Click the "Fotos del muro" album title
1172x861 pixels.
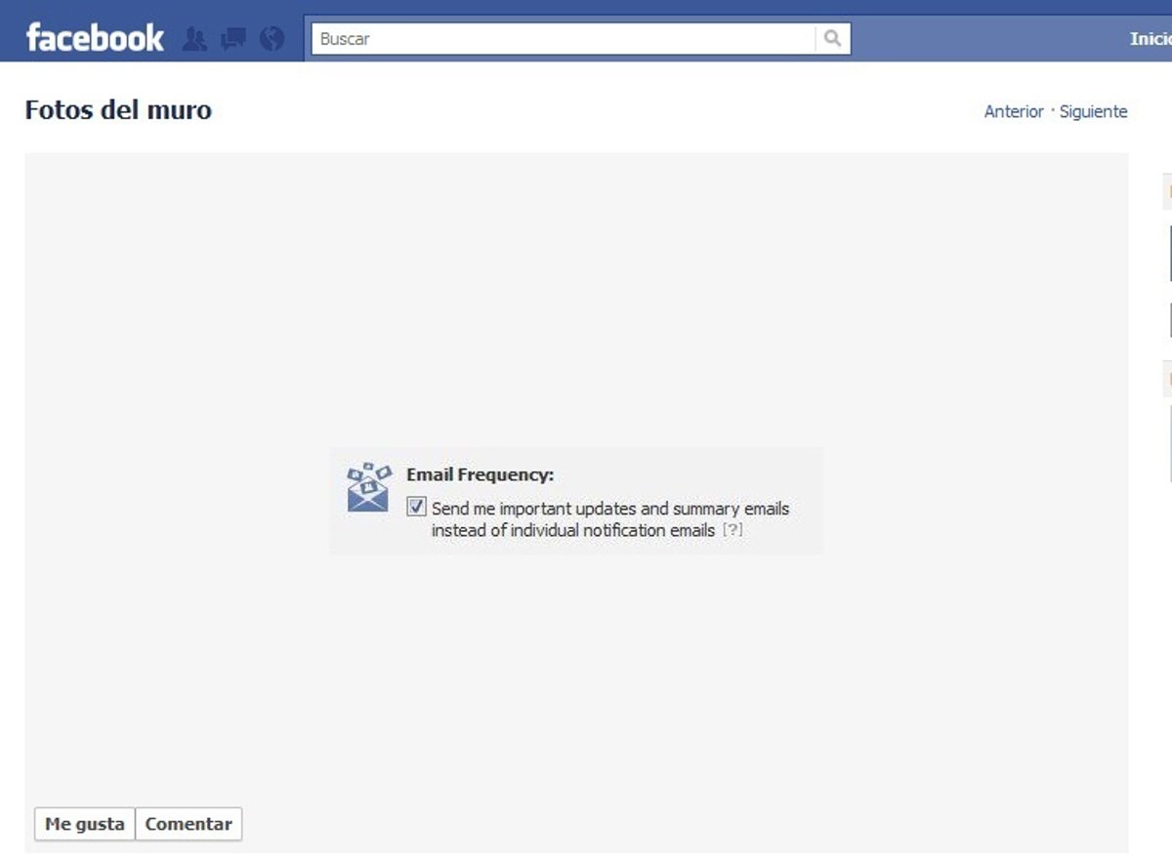coord(118,110)
